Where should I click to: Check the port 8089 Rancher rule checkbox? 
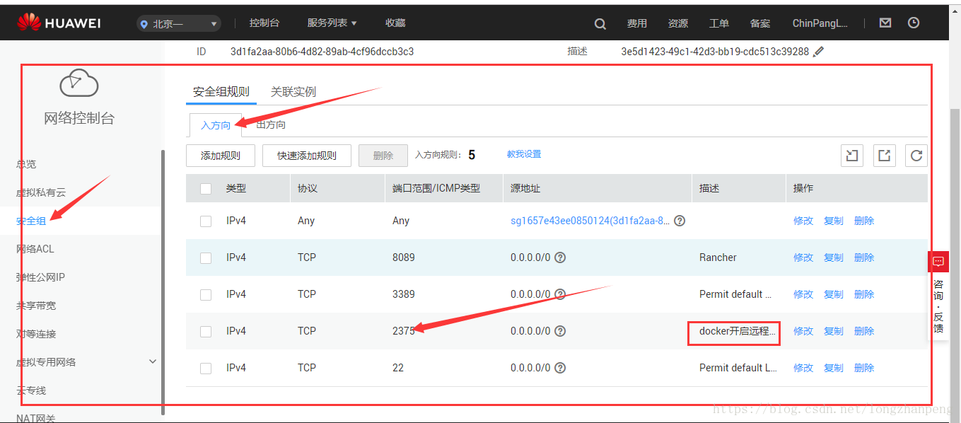click(x=206, y=258)
